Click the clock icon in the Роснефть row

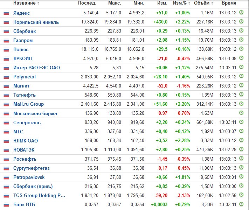[241, 159]
